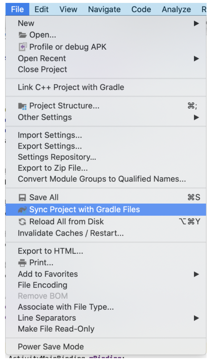
Task: Expand the New submenu arrow
Action: pyautogui.click(x=196, y=23)
